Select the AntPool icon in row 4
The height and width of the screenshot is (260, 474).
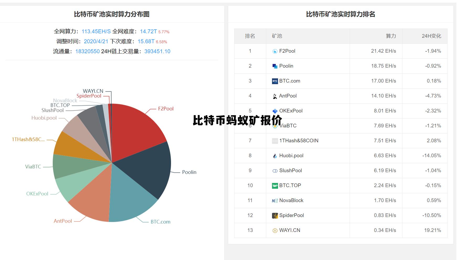(x=274, y=96)
